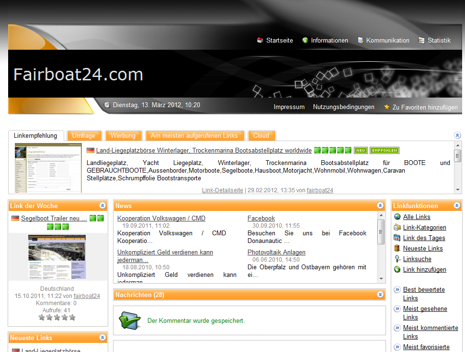Click the green Informationen icon
Image resolution: width=465 pixels, height=352 pixels.
[x=305, y=40]
